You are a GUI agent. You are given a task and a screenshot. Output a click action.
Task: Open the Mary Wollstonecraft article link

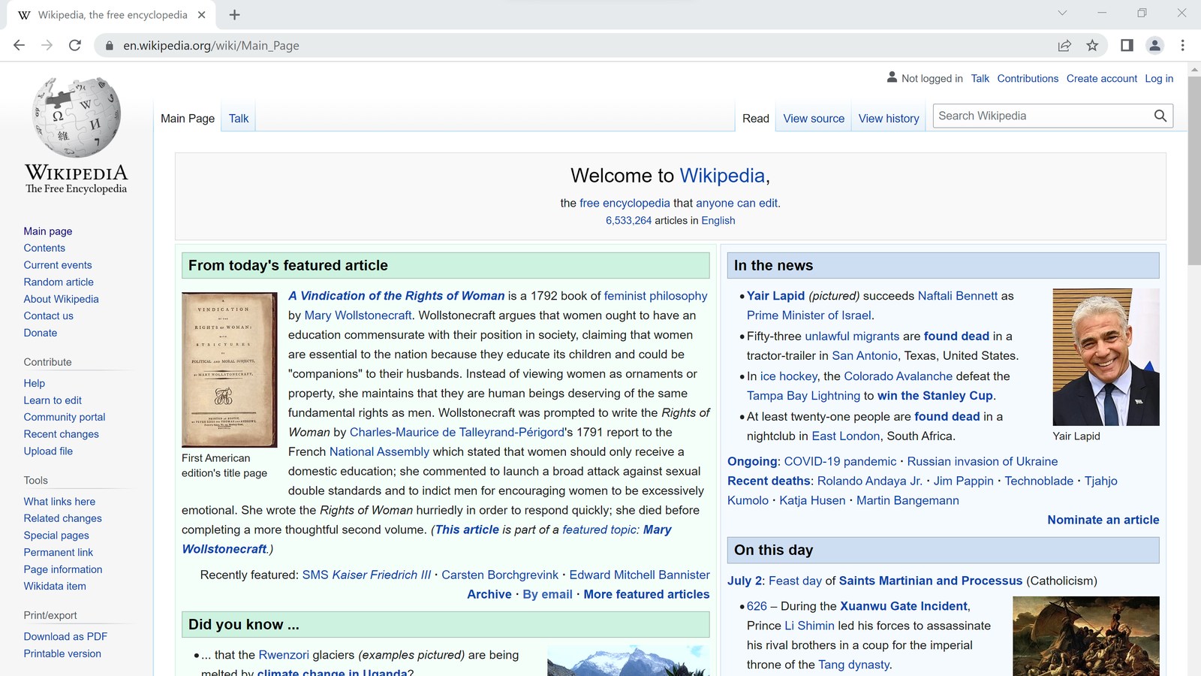[358, 315]
